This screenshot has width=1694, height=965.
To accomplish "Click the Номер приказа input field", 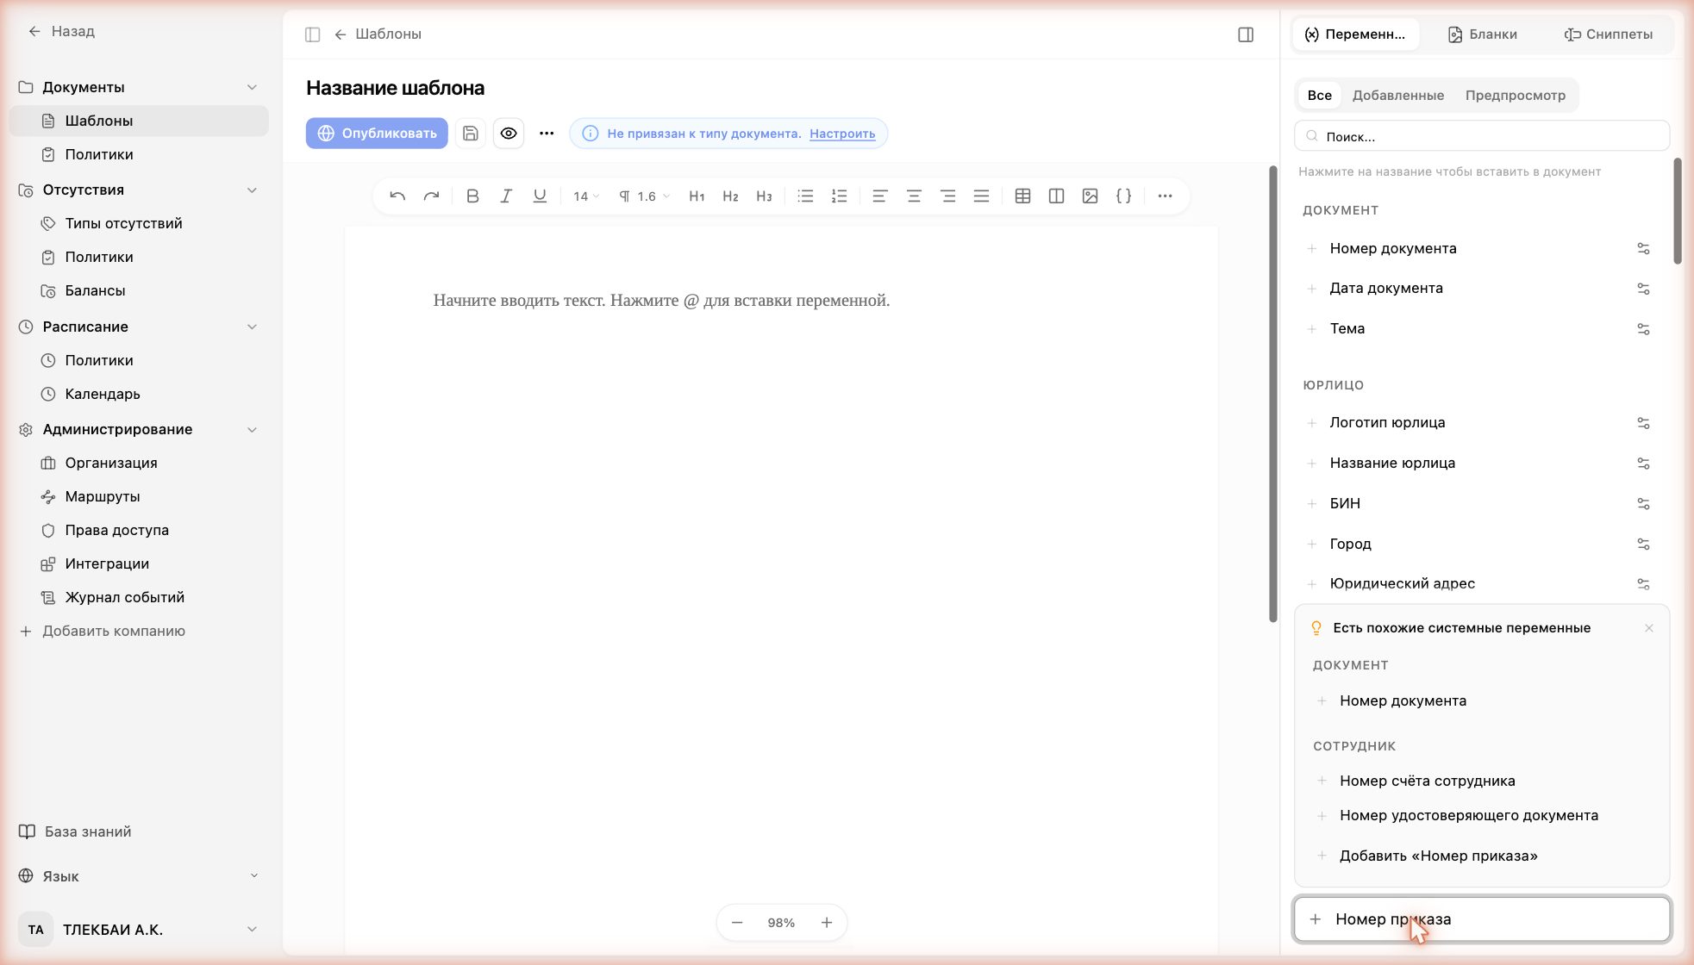I will click(x=1482, y=919).
